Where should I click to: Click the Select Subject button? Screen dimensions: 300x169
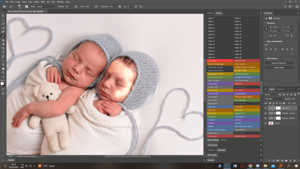pos(279,68)
